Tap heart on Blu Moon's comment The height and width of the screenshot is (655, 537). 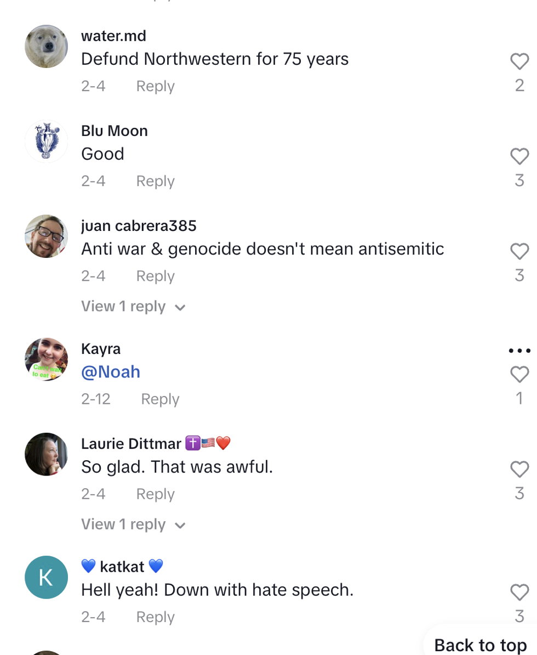click(x=519, y=157)
